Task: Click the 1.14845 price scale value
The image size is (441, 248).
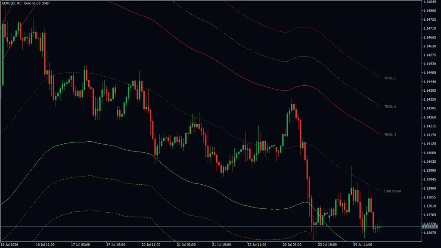Action: point(430,2)
